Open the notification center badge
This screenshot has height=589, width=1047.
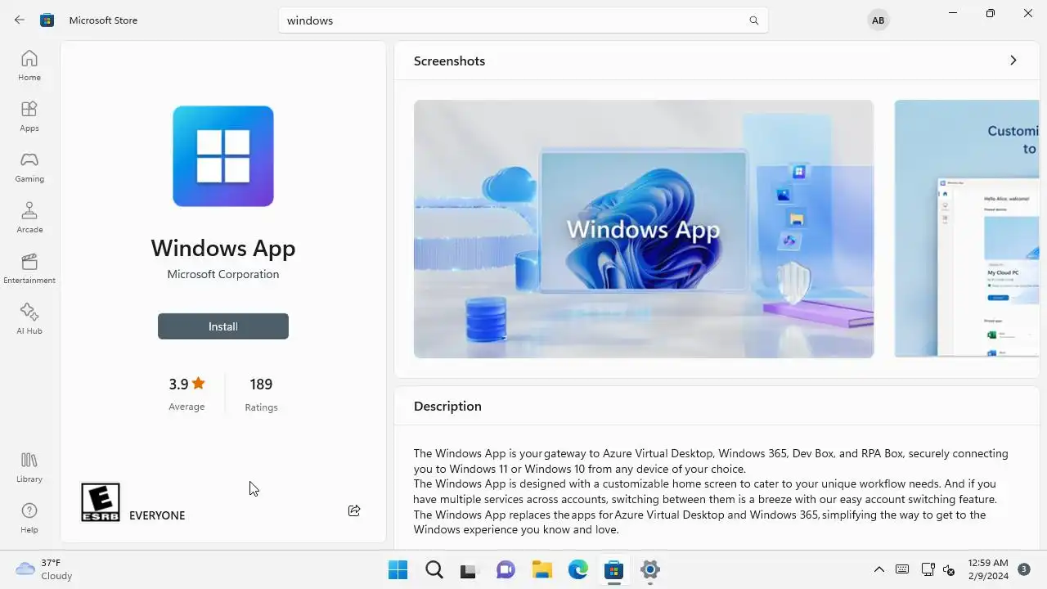(x=1023, y=569)
